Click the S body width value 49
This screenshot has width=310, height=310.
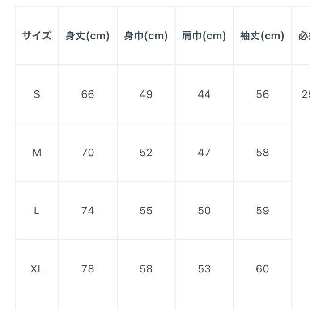pyautogui.click(x=146, y=94)
